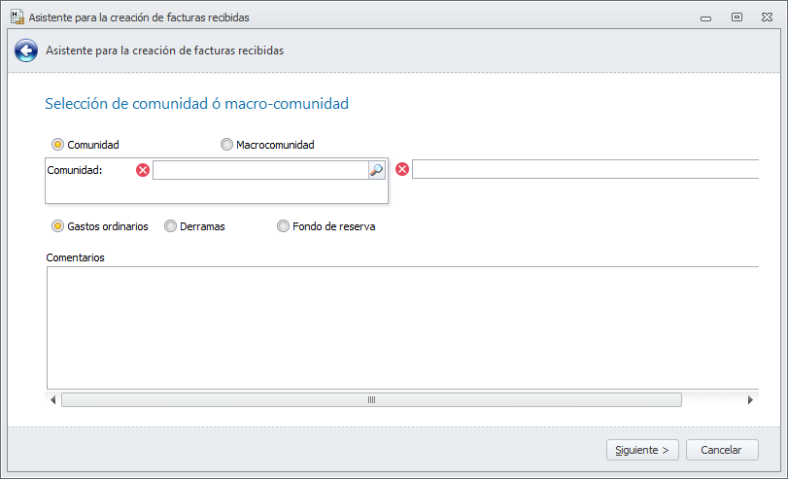Click the horizontal scrollbar left arrow
Screen dimensions: 788x479
[53, 400]
